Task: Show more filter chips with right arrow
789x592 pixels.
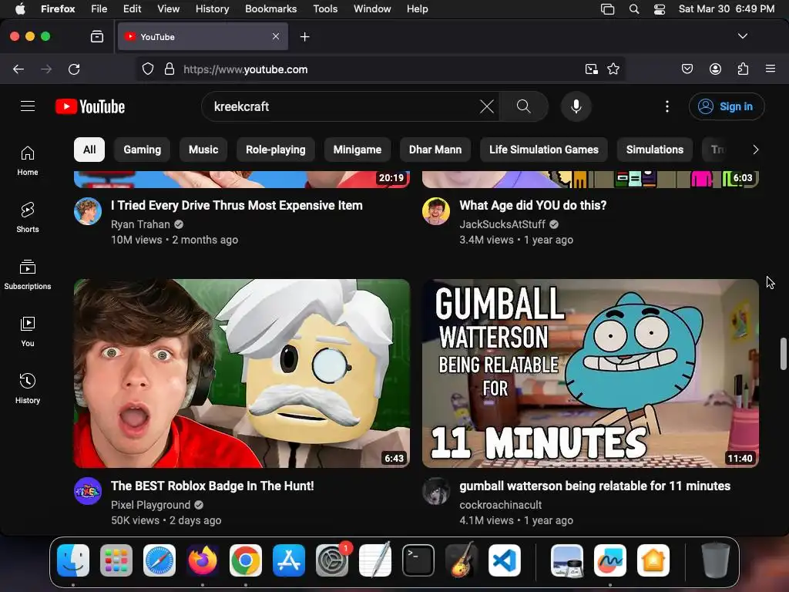Action: point(755,150)
